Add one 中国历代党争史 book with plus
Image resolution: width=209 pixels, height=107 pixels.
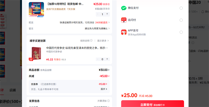[107, 59]
